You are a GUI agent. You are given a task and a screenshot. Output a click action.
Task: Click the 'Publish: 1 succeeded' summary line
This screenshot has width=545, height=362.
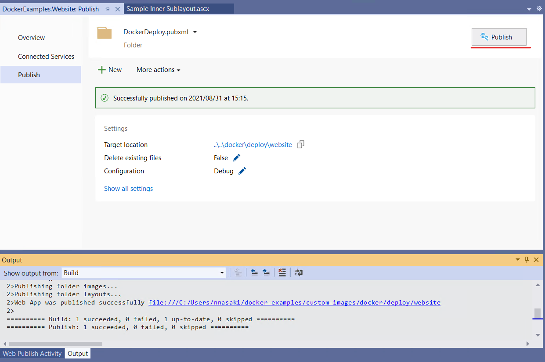(x=127, y=327)
